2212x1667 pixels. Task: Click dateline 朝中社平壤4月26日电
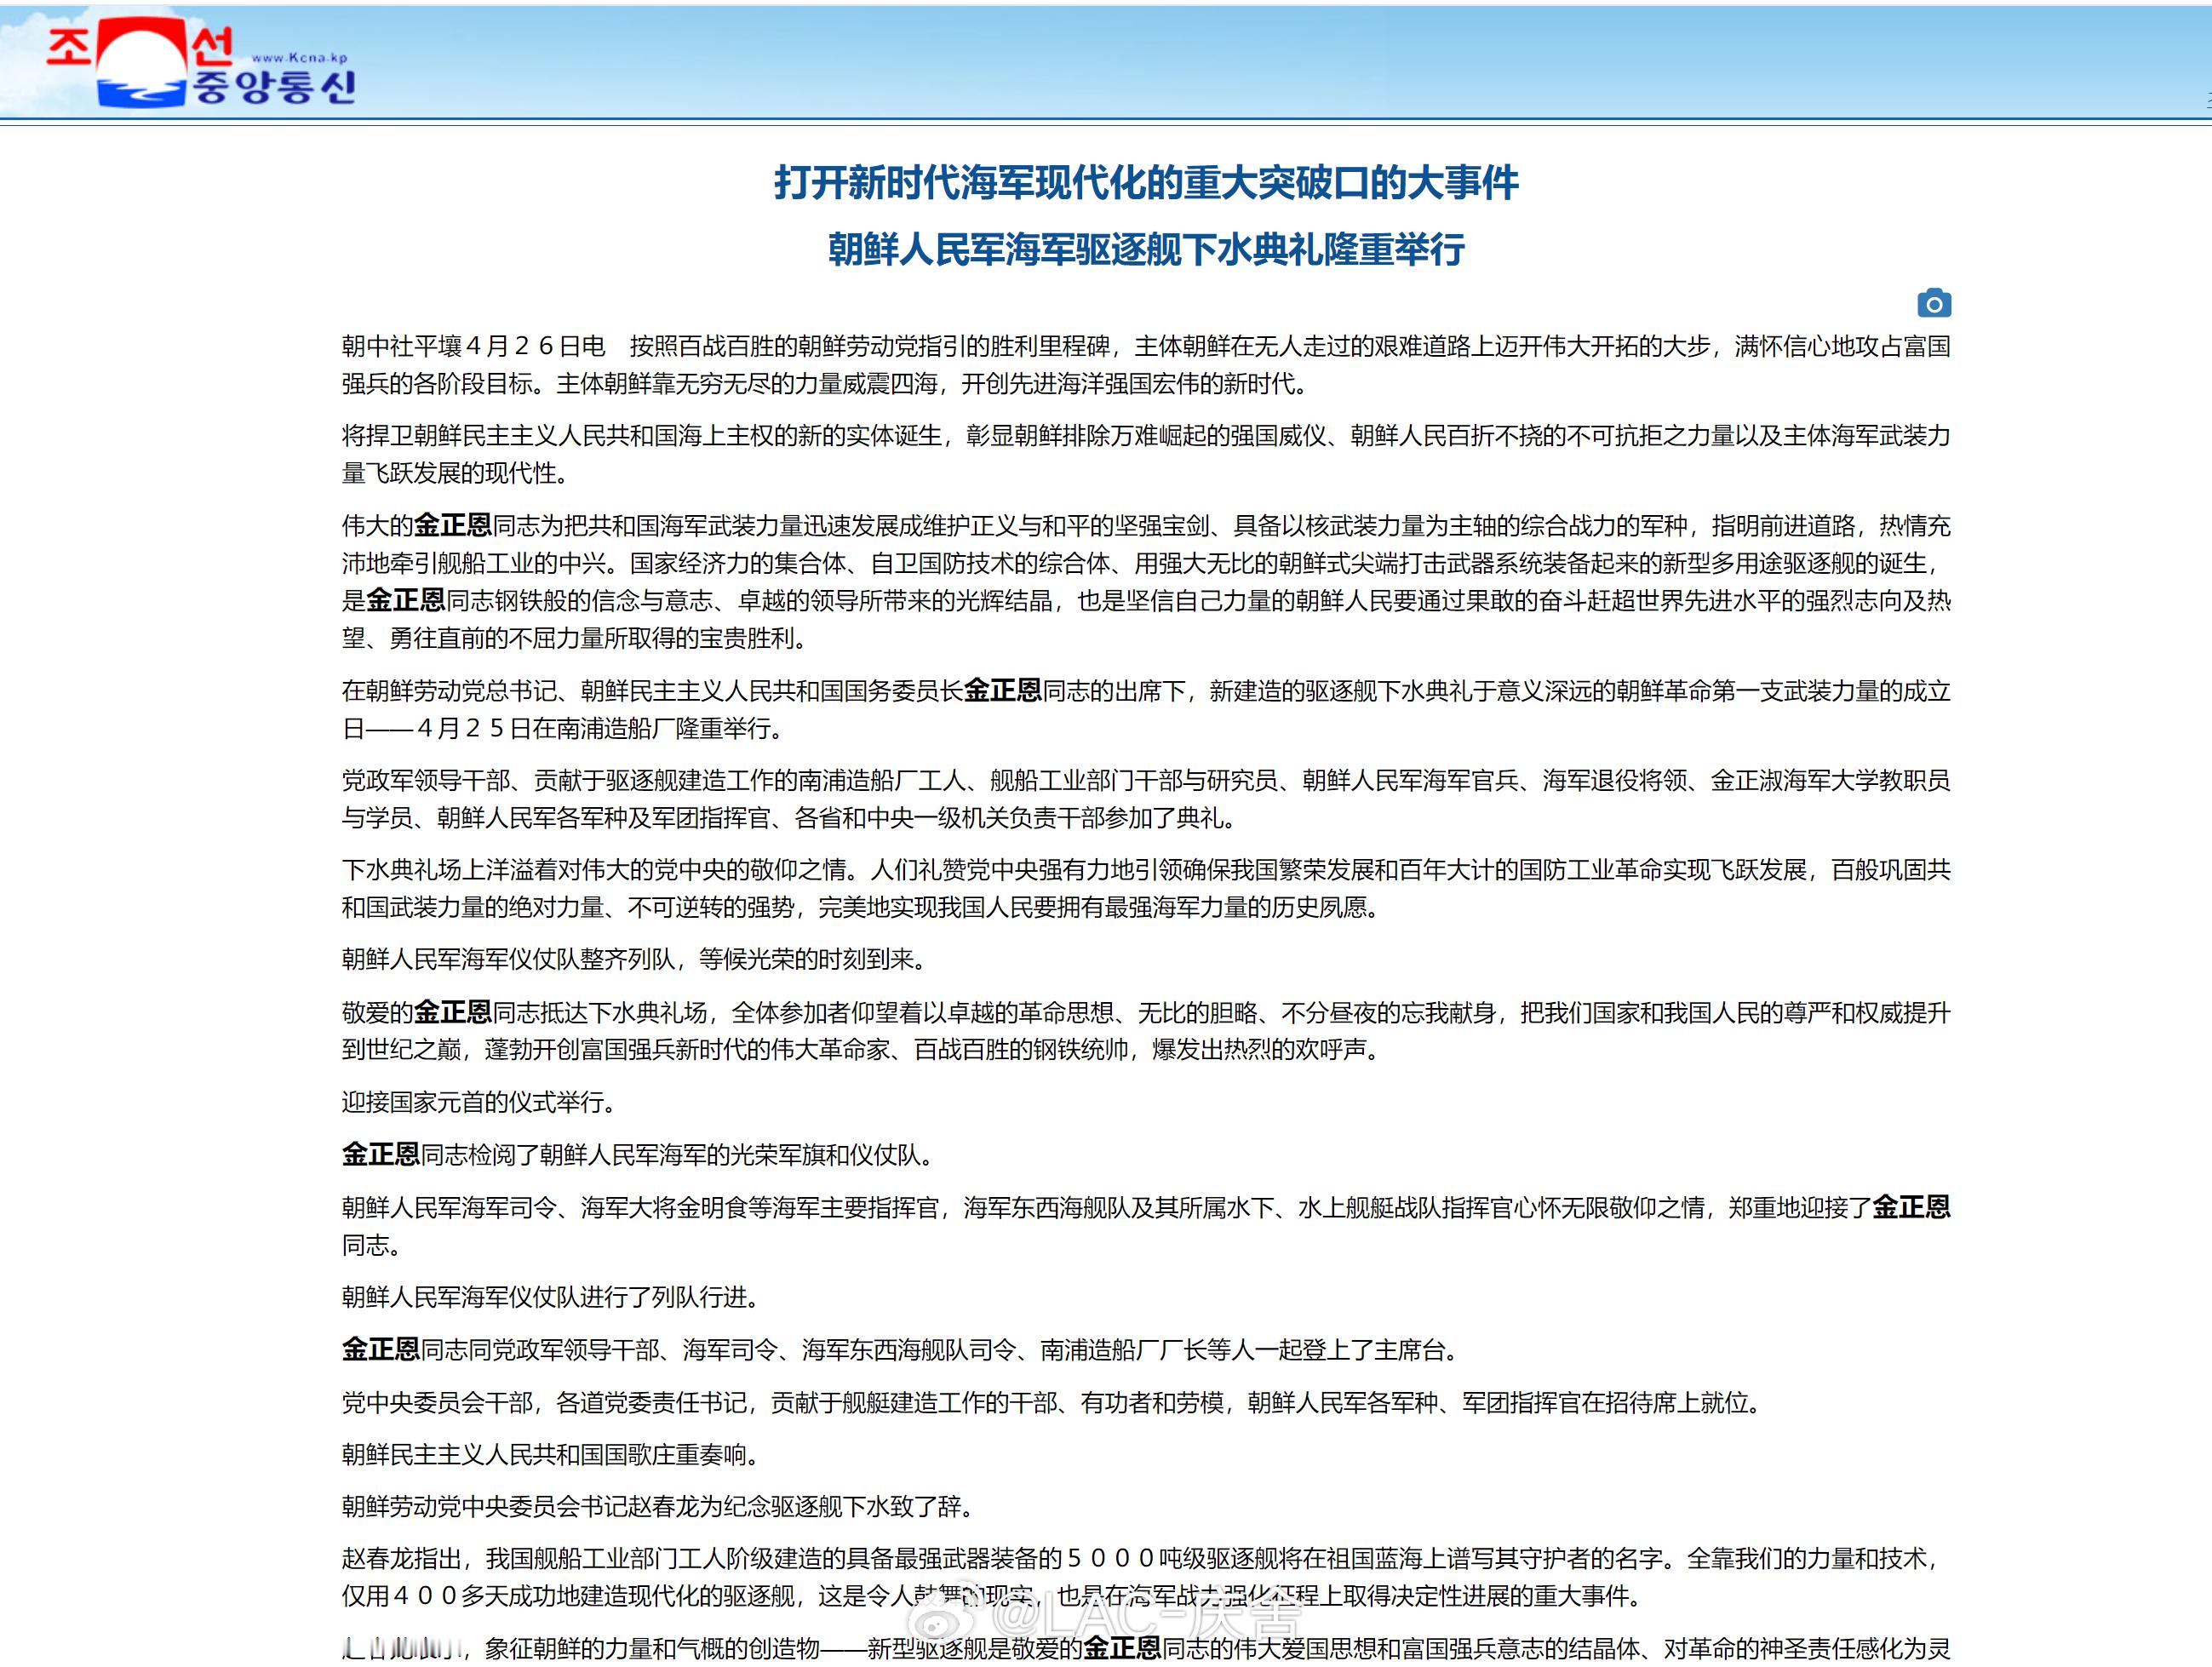pyautogui.click(x=474, y=346)
